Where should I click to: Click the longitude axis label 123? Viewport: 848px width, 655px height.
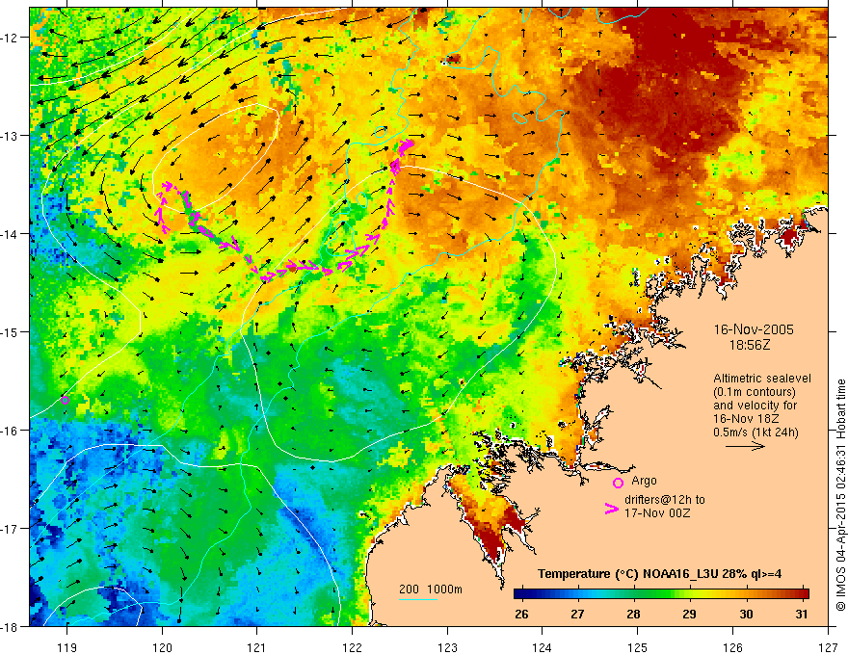447,647
